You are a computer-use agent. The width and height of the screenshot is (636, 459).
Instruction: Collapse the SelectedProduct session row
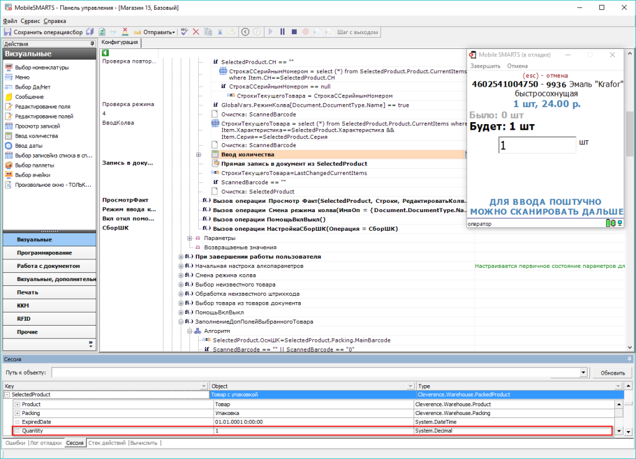(7, 394)
